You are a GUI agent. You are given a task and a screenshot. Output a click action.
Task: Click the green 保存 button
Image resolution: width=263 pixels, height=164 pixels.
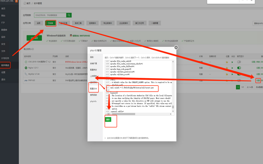(x=108, y=120)
